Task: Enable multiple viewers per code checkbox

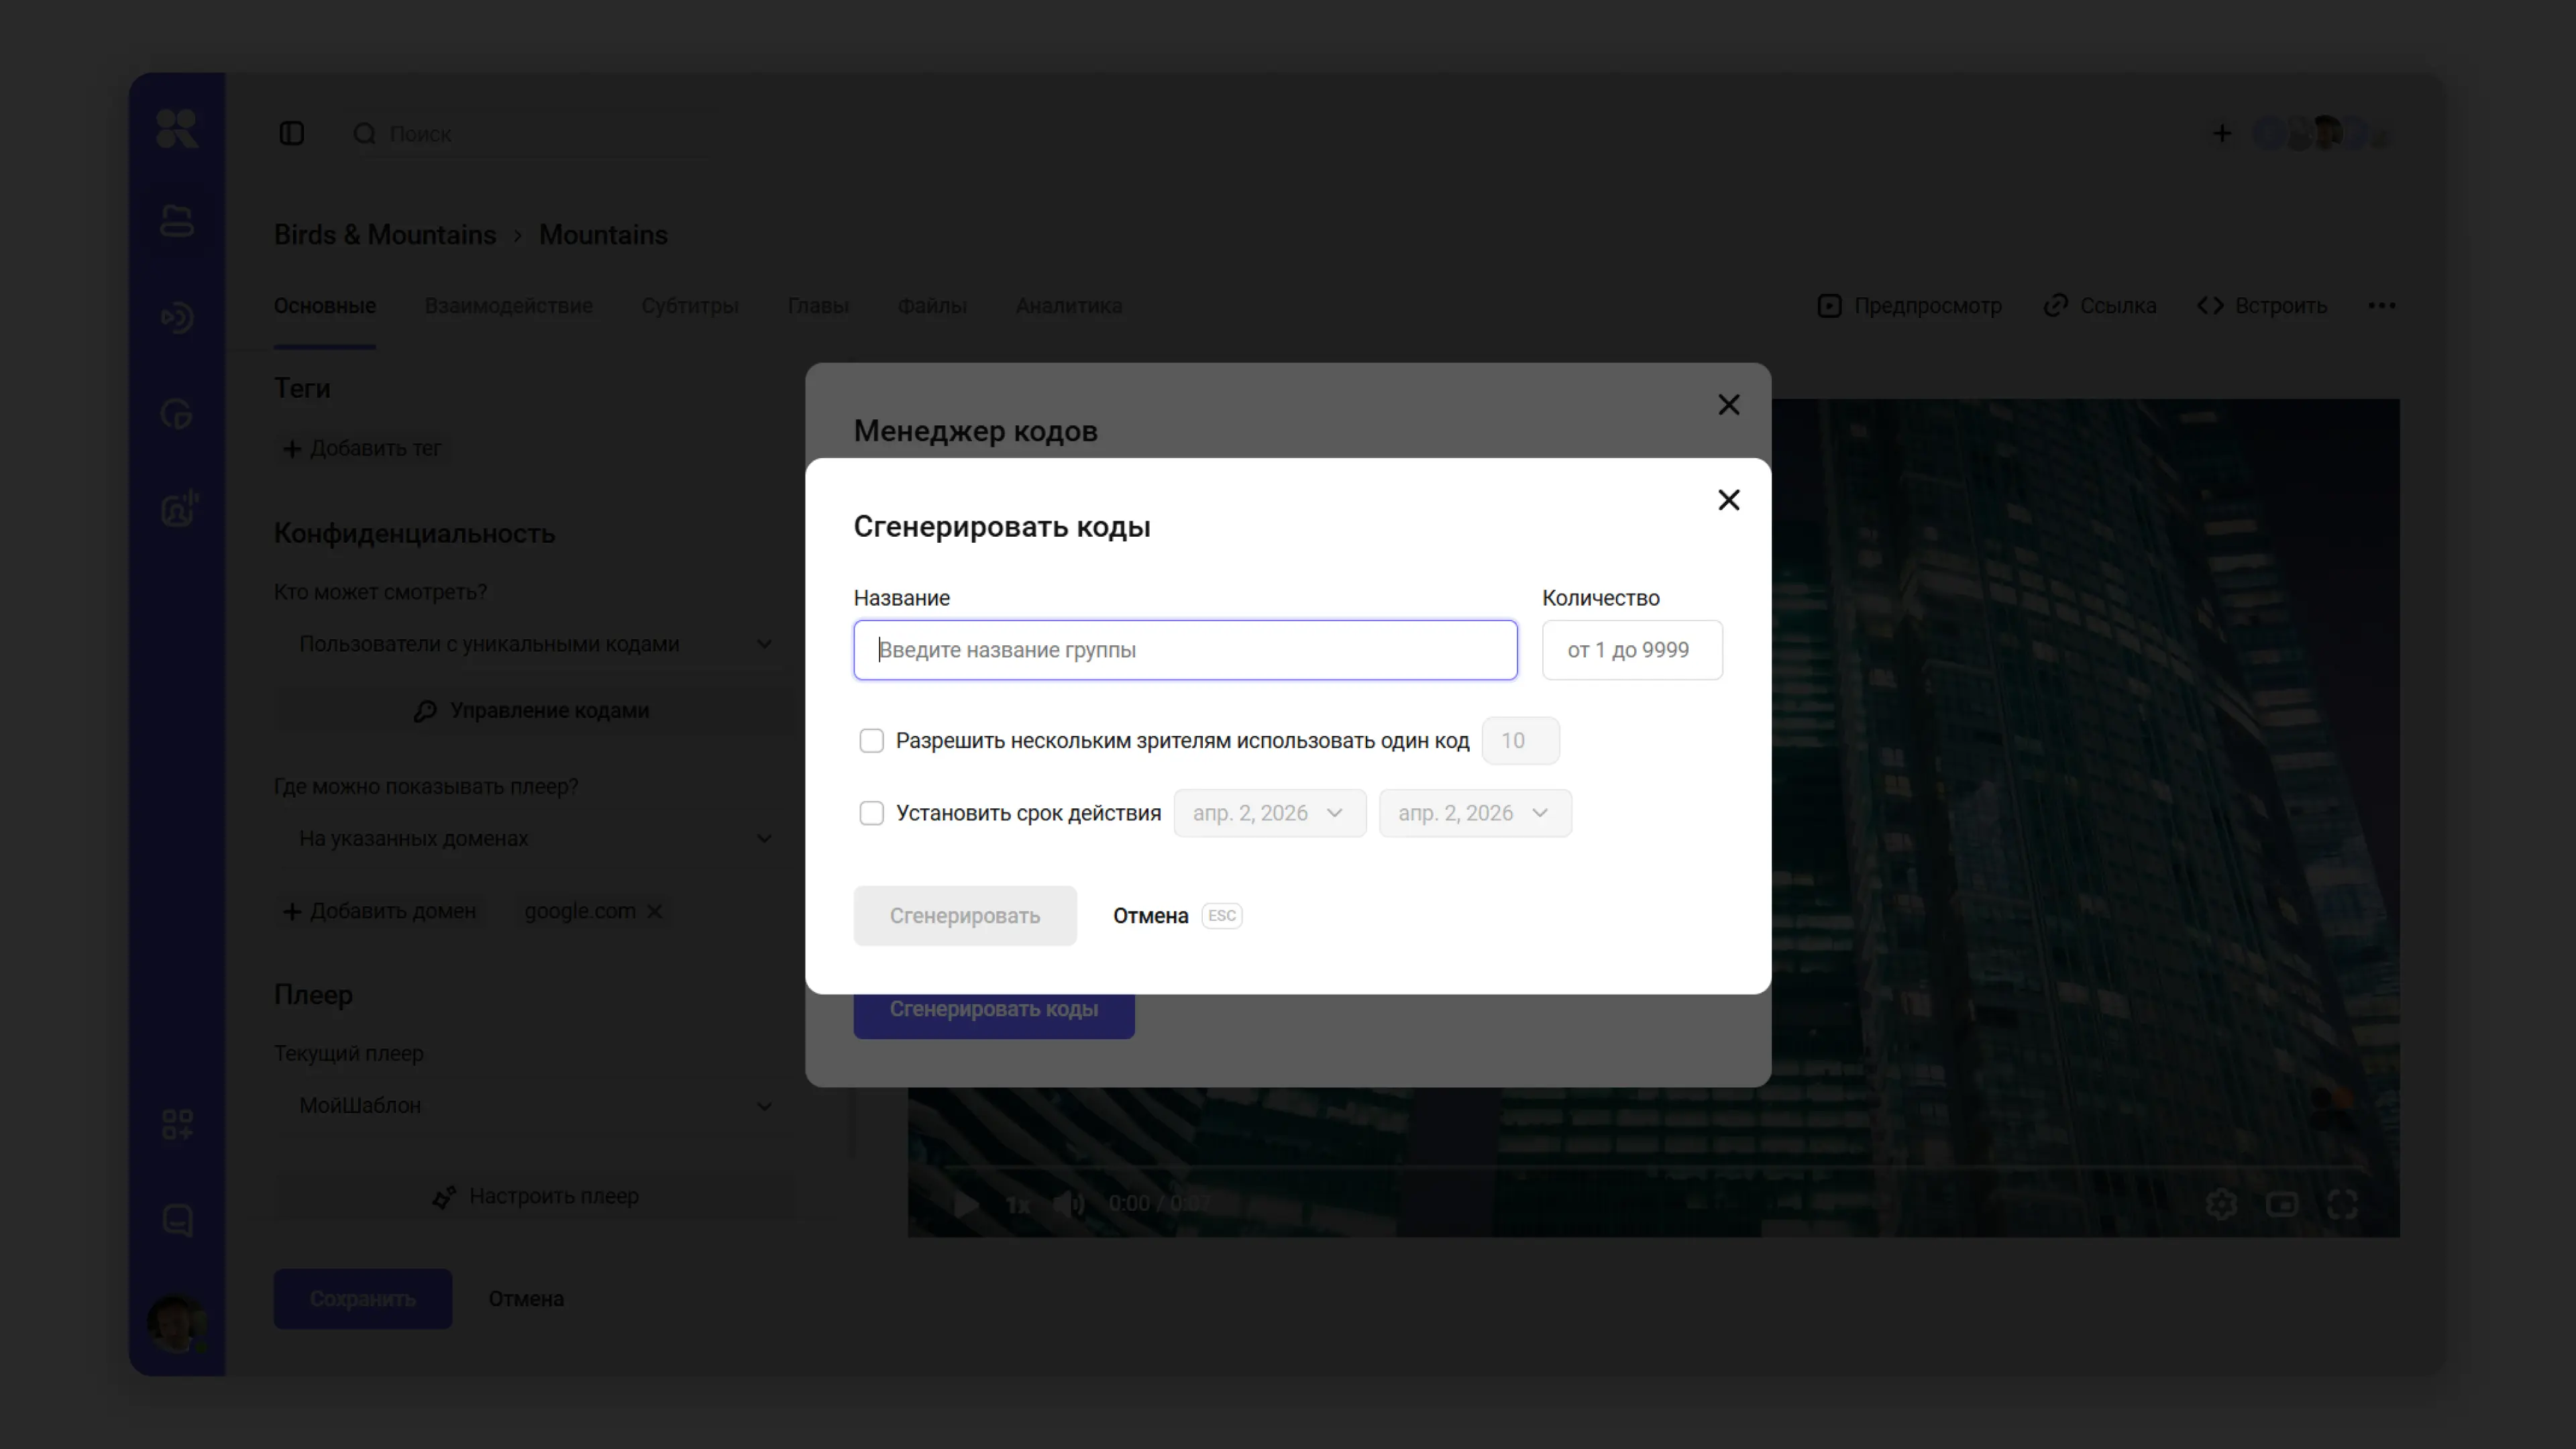Action: coord(871,741)
